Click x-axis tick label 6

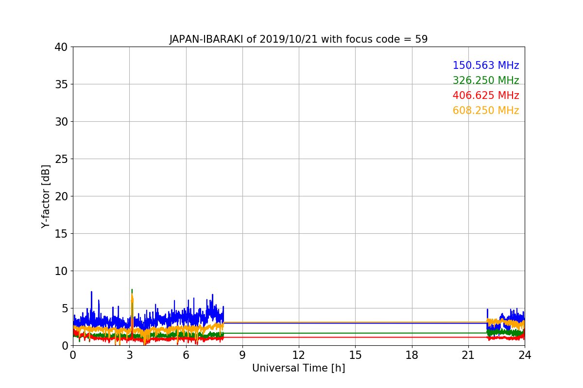pos(186,355)
